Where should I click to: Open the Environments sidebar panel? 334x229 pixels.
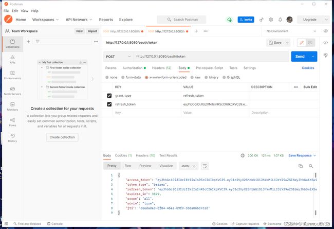click(12, 75)
